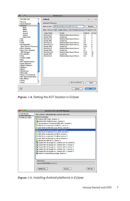Select the Android 2.3.3 target row
The image size is (130, 201).
tap(70, 52)
